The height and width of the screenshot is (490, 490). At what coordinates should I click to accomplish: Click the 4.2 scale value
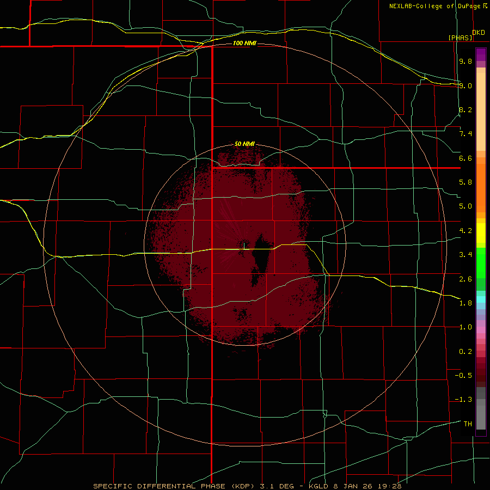(x=465, y=231)
